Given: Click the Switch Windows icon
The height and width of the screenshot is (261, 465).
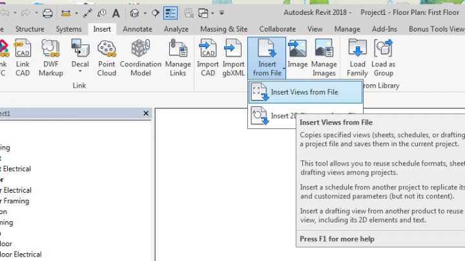Looking at the screenshot, I should (203, 14).
